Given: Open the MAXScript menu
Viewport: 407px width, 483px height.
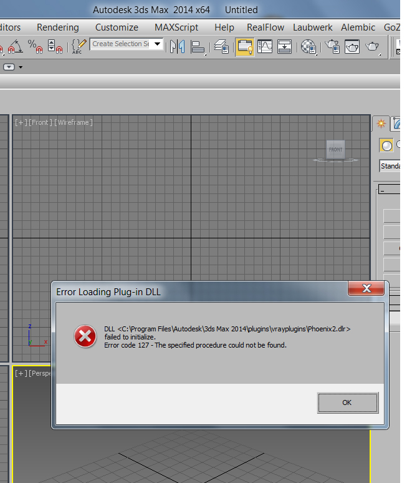Looking at the screenshot, I should [176, 27].
